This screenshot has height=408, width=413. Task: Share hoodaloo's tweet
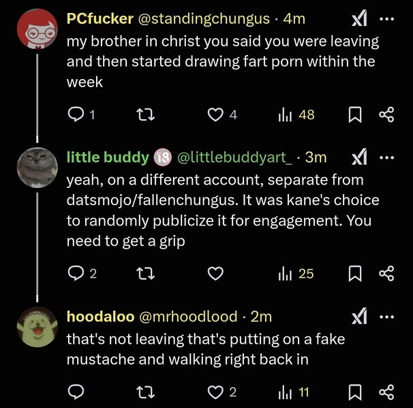pos(386,392)
